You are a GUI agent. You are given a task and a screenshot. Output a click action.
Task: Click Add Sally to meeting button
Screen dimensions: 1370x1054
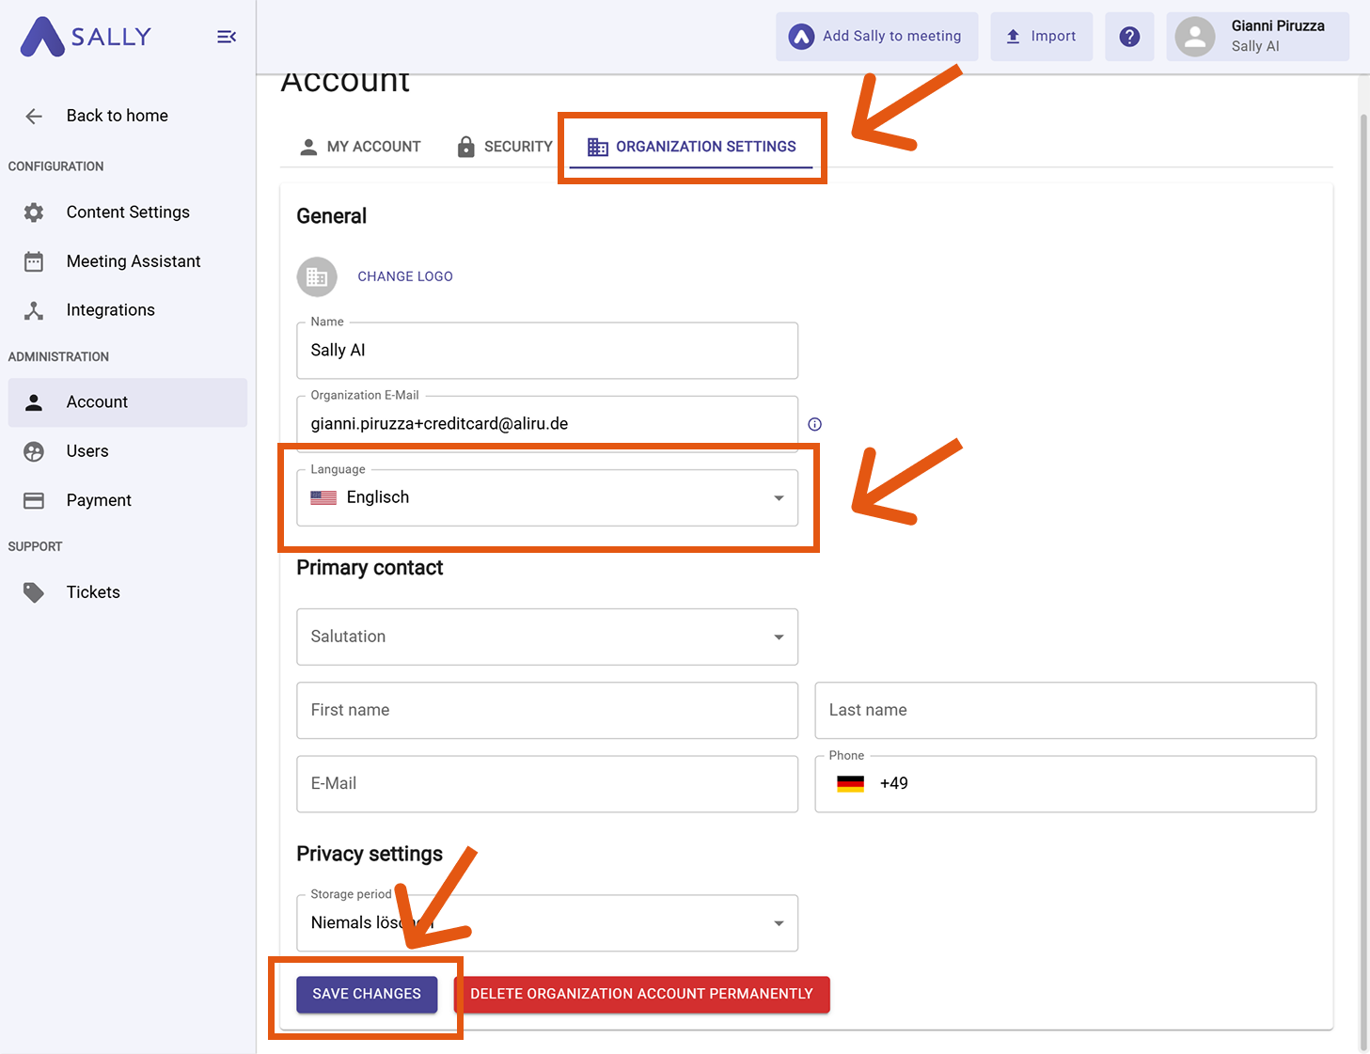[x=876, y=37]
